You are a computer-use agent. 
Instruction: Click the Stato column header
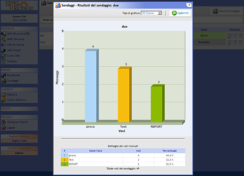(x=204, y=30)
